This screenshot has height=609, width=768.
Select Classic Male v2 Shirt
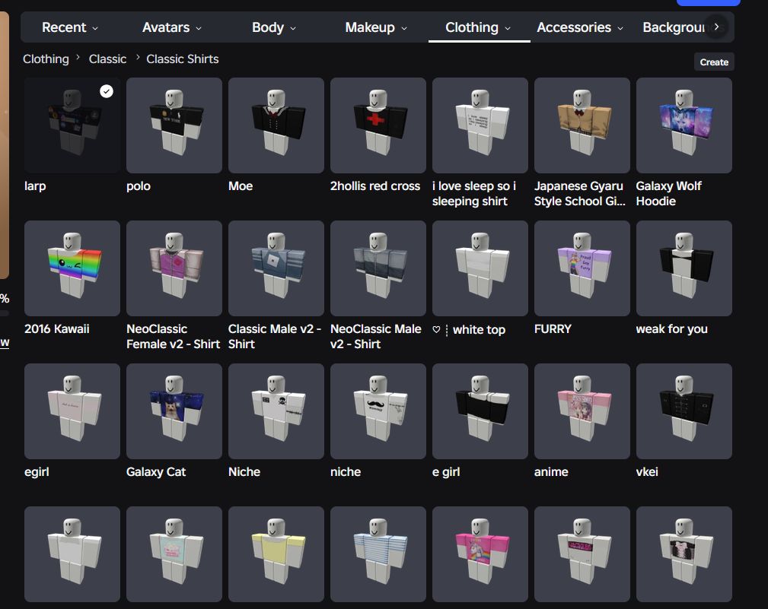(276, 268)
